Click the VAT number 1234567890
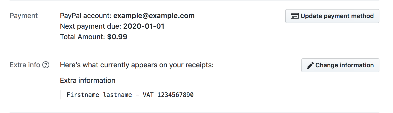The image size is (393, 113). 175,95
